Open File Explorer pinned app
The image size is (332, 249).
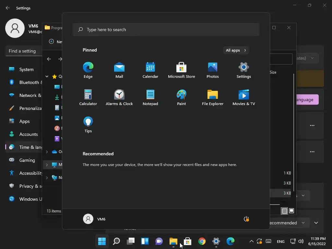213,97
